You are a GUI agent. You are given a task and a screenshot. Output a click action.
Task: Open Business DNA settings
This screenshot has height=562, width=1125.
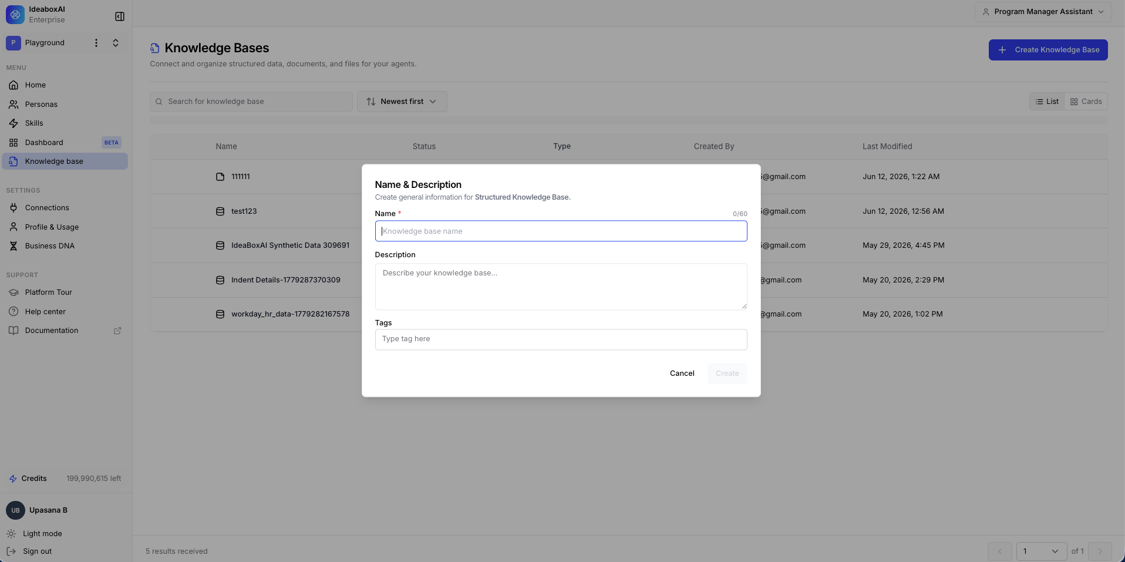point(65,246)
